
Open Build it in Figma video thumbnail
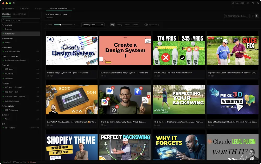tap(125, 50)
